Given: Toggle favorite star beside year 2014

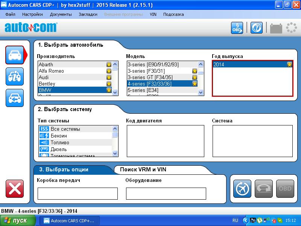Looking at the screenshot, I should click(289, 64).
